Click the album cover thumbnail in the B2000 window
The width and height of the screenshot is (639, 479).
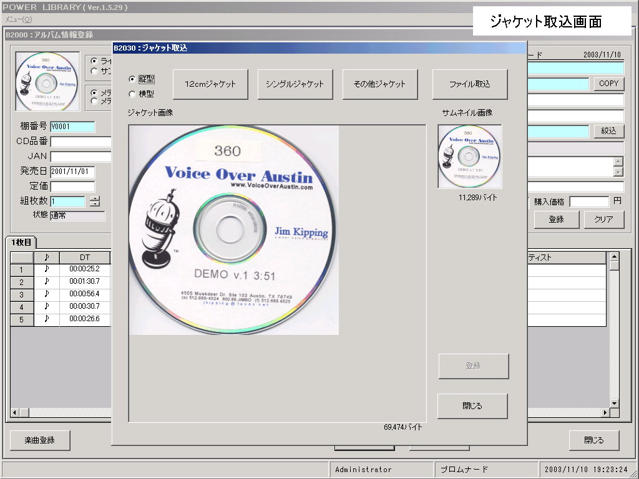pos(47,82)
